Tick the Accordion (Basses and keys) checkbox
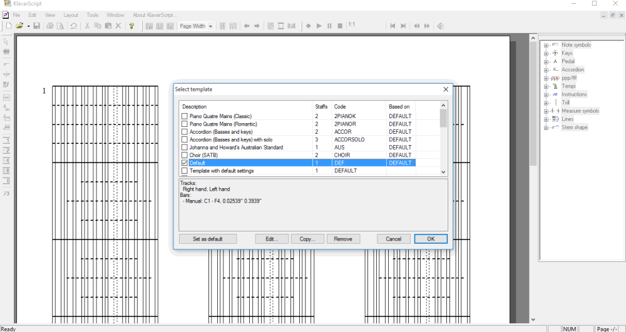626x332 pixels. point(185,132)
